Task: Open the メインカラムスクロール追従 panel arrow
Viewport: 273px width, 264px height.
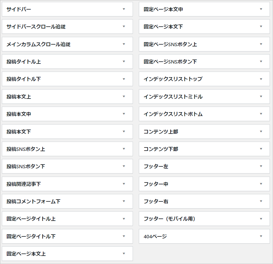Action: point(124,44)
